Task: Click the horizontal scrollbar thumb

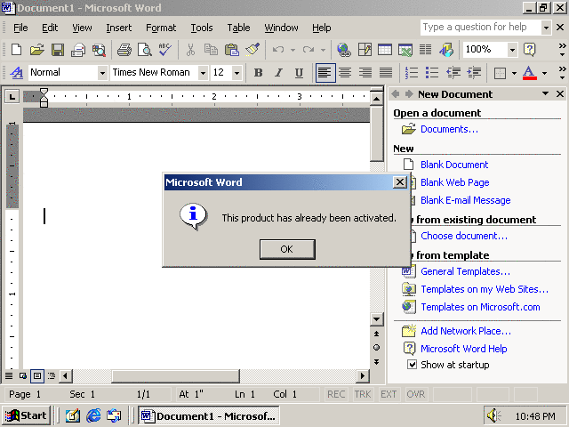Action: [x=176, y=375]
